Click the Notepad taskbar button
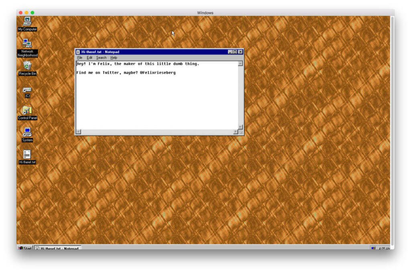 (x=57, y=248)
